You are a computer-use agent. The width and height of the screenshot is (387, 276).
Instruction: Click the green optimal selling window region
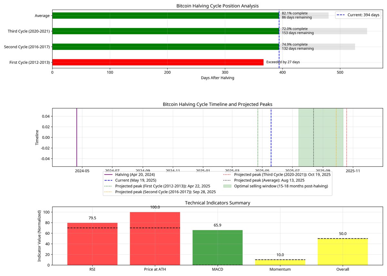(x=321, y=137)
